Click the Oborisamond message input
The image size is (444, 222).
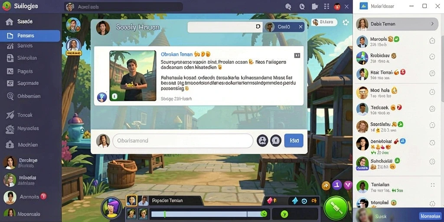pyautogui.click(x=183, y=141)
